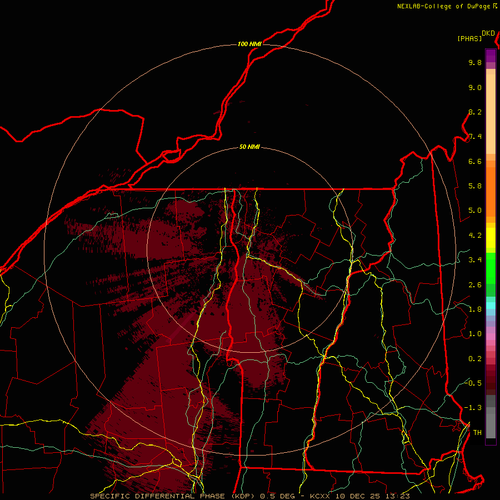The image size is (500, 500).
Task: Click the KCXX station identifier in caption
Action: [320, 496]
